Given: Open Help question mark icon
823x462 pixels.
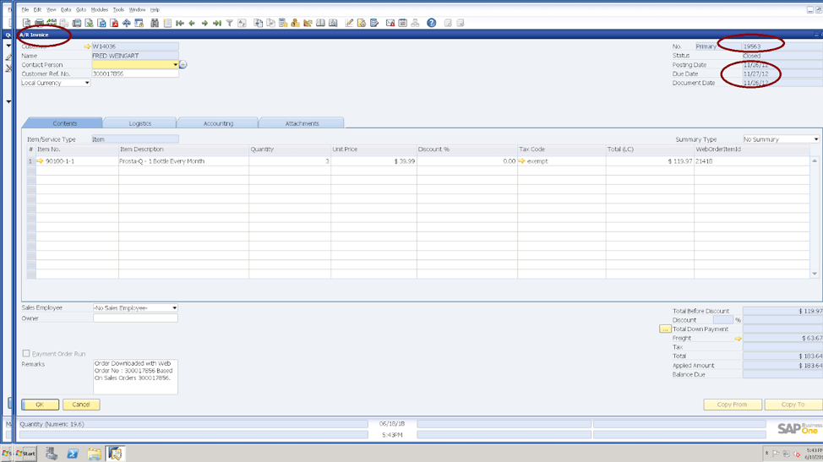Looking at the screenshot, I should click(432, 23).
